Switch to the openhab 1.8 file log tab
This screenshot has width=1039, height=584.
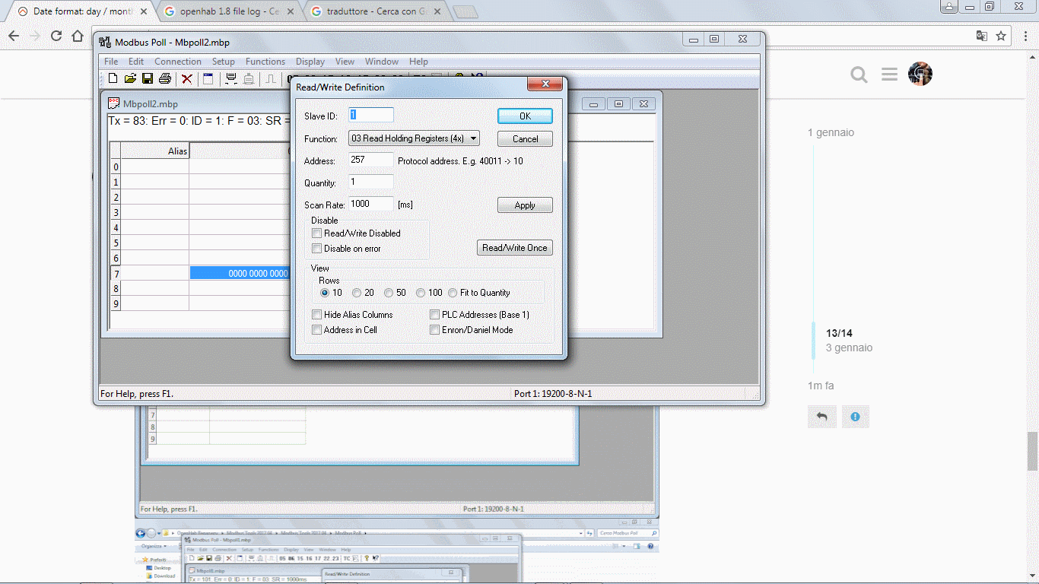[229, 11]
